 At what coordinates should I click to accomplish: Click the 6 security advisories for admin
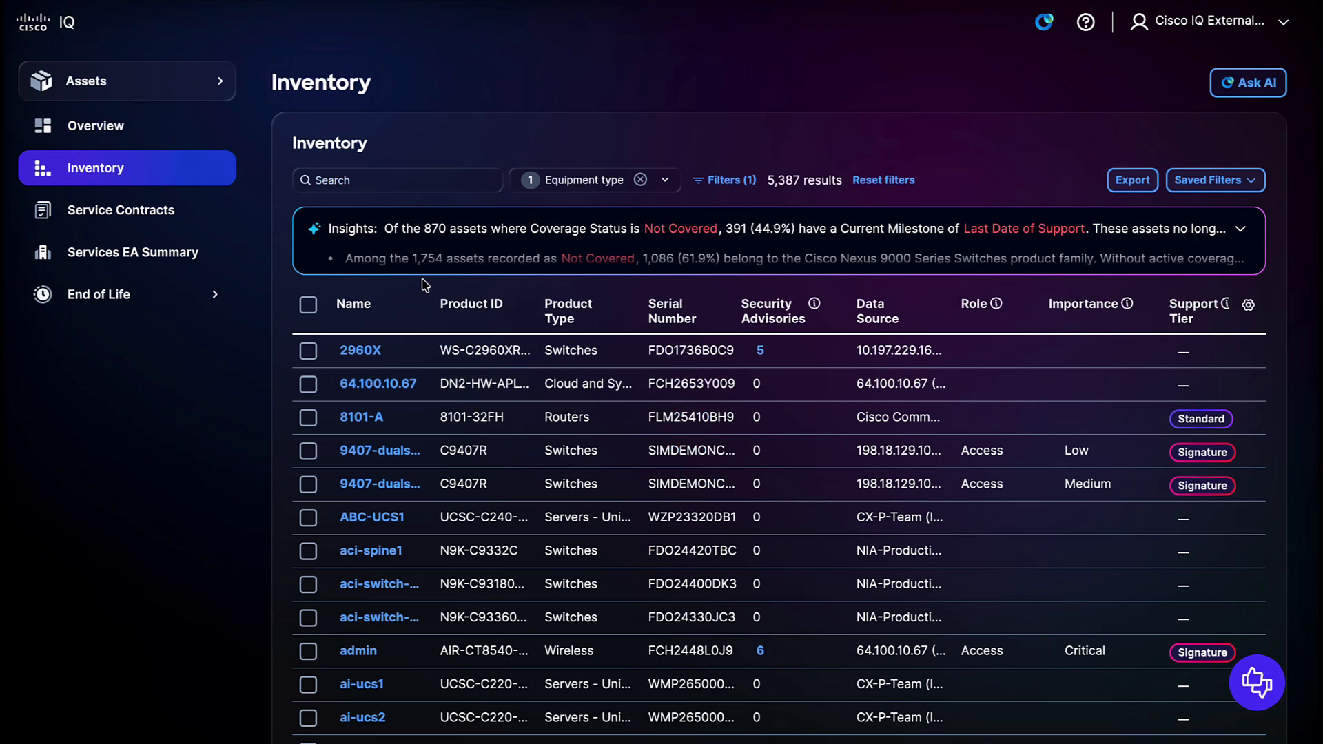(x=760, y=650)
